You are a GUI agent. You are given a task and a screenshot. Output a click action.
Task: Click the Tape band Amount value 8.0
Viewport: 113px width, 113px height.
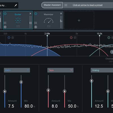(x=55, y=106)
